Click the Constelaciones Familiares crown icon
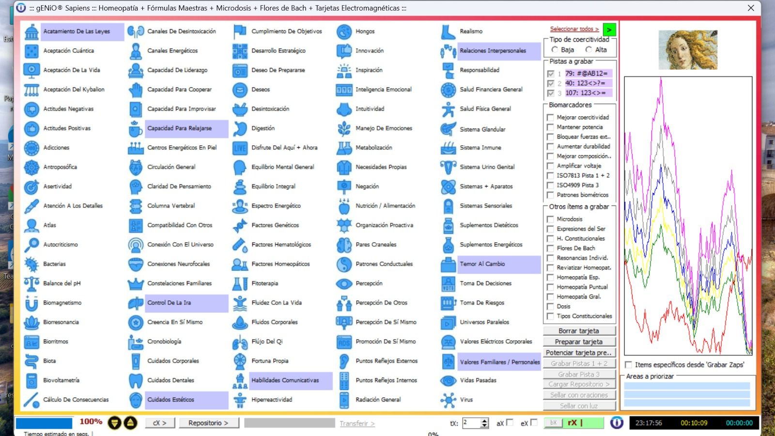This screenshot has width=775, height=436. (136, 283)
